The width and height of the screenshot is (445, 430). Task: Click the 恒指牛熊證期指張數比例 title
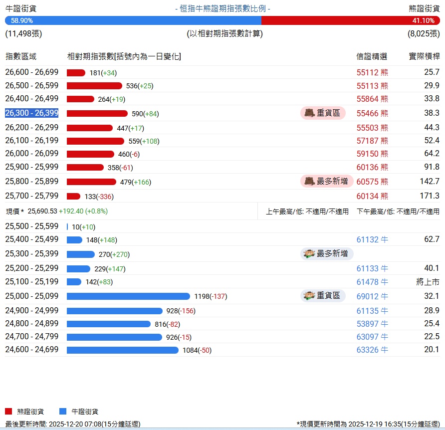pyautogui.click(x=223, y=9)
